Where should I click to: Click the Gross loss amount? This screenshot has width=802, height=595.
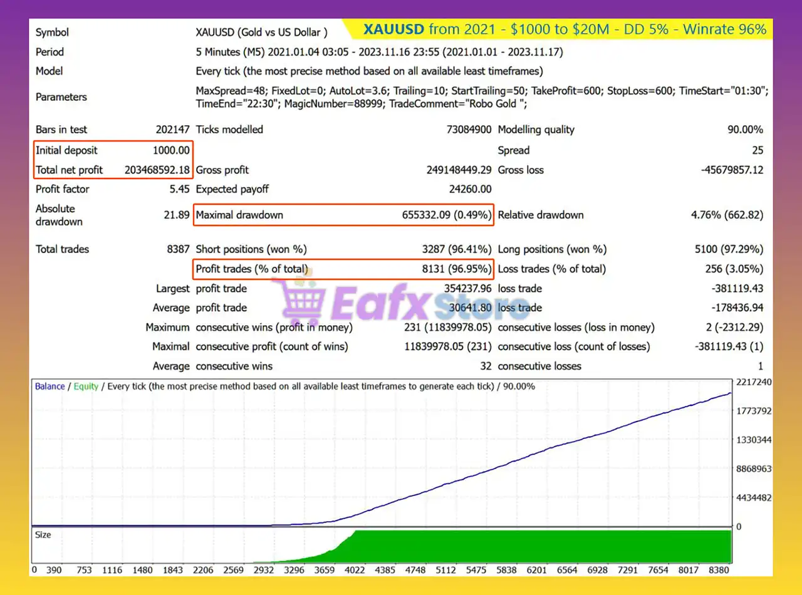pos(732,170)
